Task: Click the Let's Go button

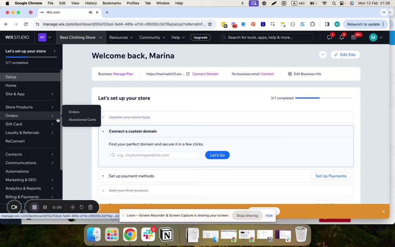Action: tap(217, 155)
